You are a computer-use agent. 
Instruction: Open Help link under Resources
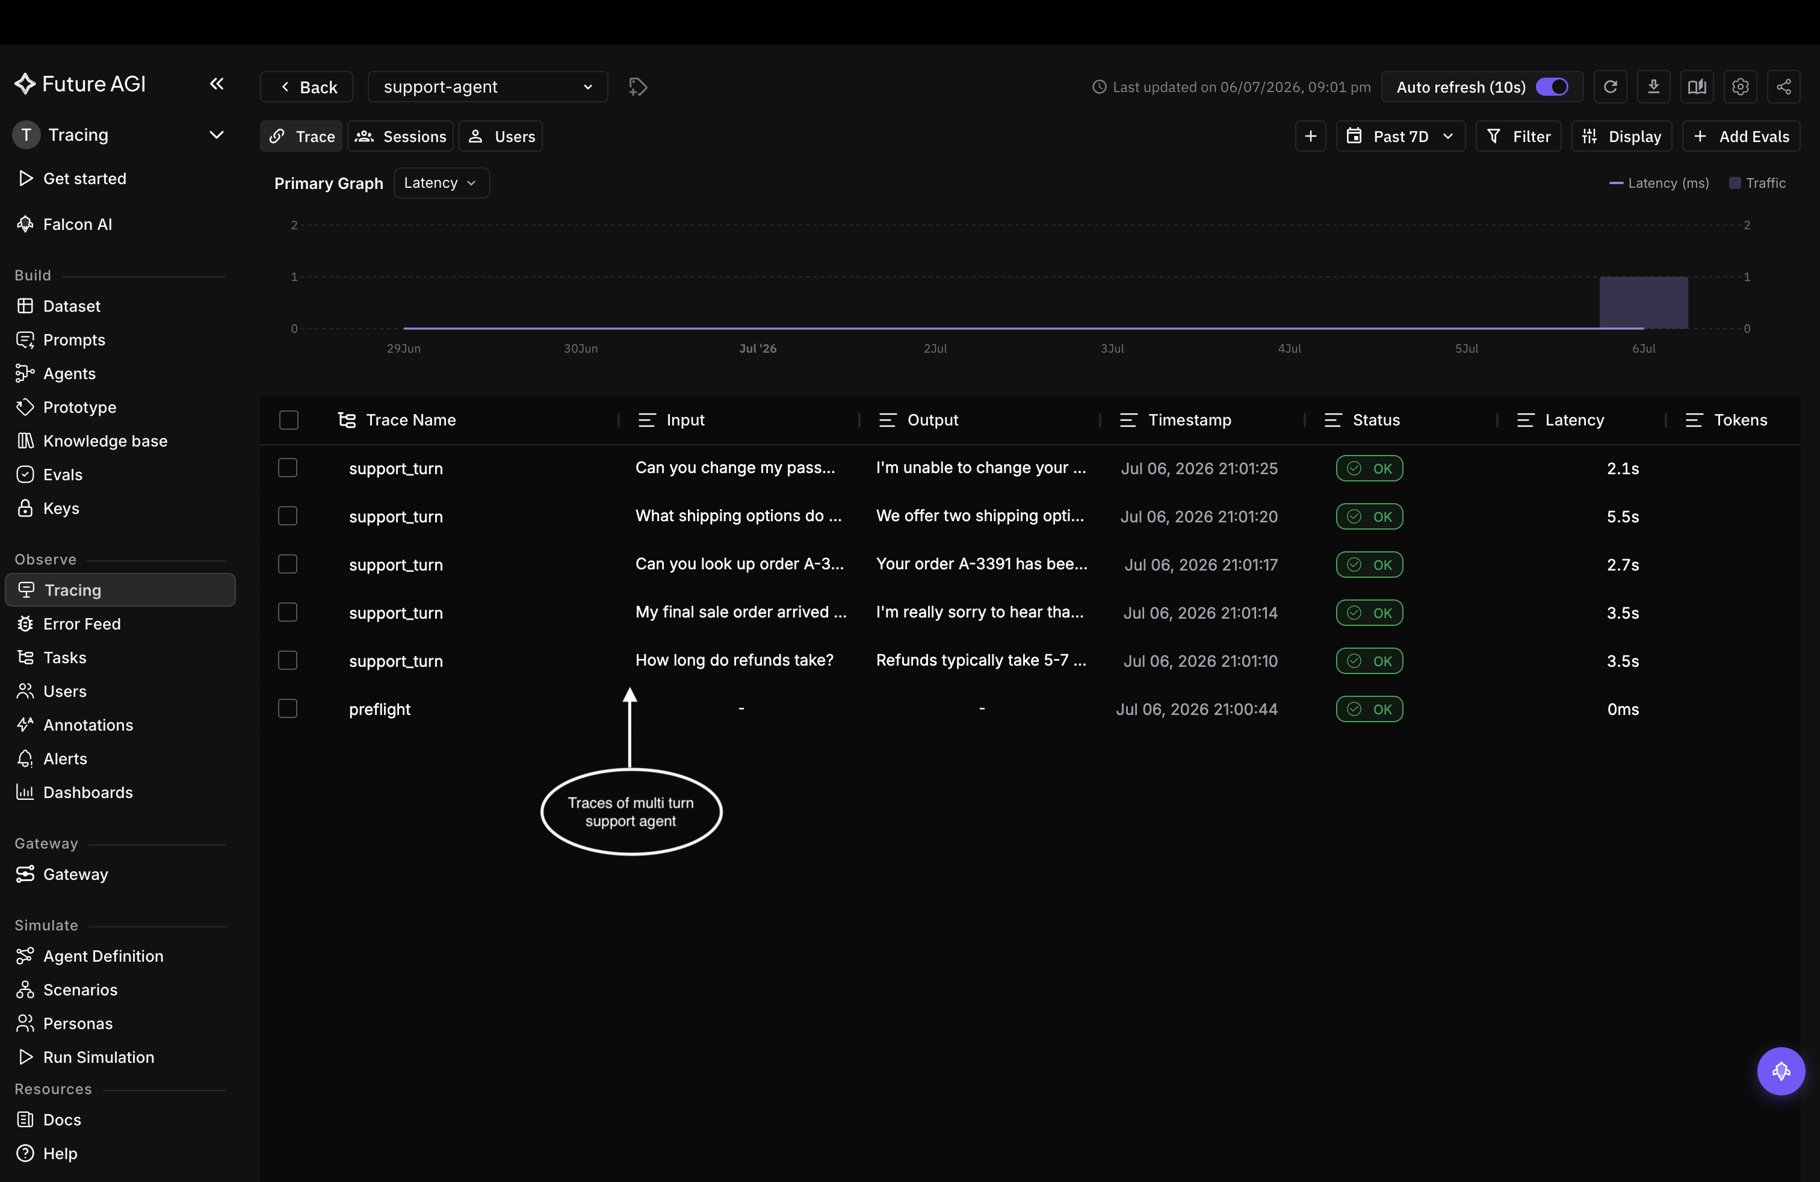point(60,1153)
